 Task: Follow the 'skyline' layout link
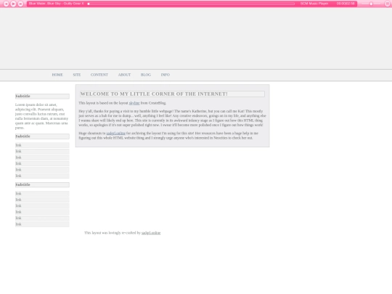tap(134, 103)
